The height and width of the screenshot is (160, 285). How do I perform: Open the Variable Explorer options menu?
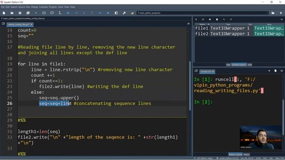[282, 20]
